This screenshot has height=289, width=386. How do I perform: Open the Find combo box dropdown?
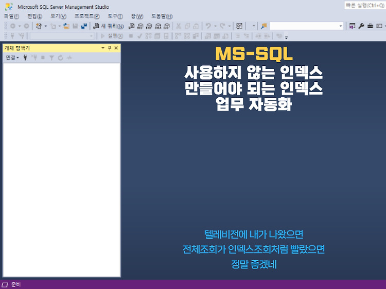pyautogui.click(x=341, y=26)
